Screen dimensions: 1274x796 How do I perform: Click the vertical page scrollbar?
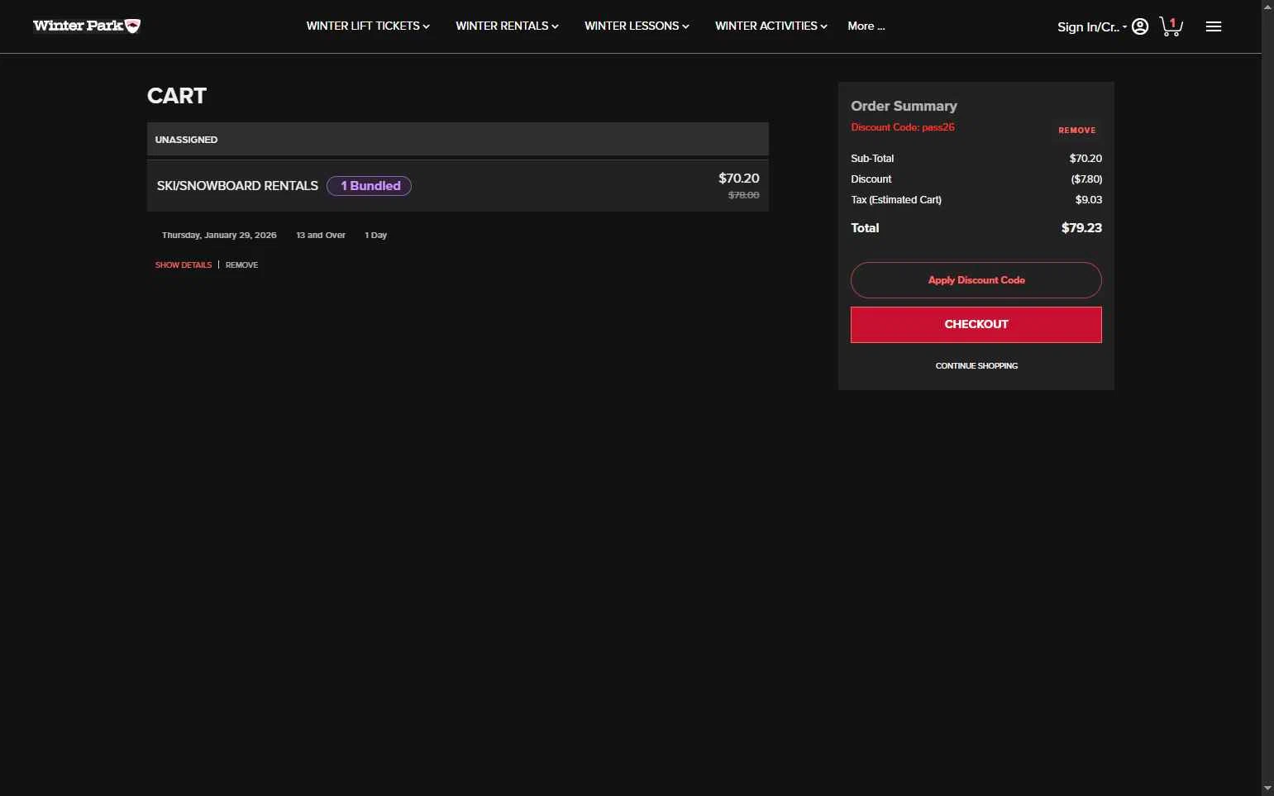pos(1267,397)
